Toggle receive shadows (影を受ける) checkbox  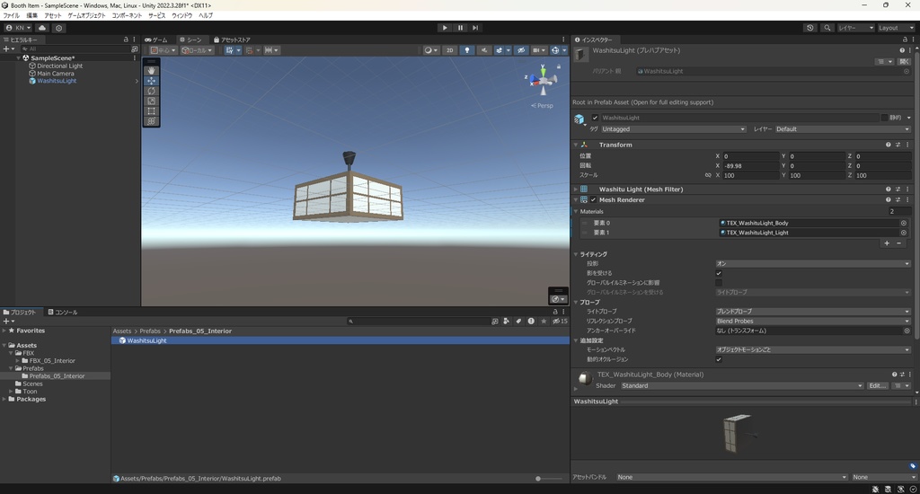click(719, 273)
